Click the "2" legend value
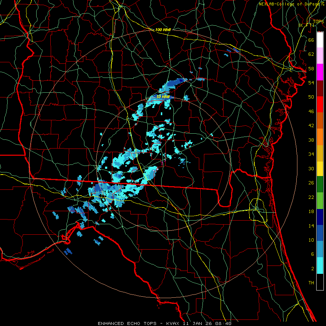The width and height of the screenshot is (326, 326). 312,269
